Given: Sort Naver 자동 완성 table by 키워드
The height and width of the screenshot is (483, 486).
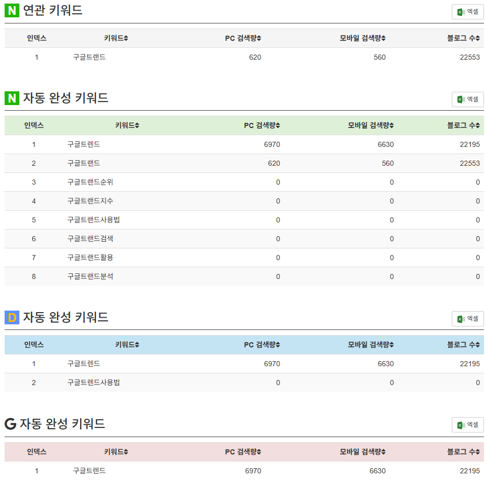Looking at the screenshot, I should tap(127, 125).
